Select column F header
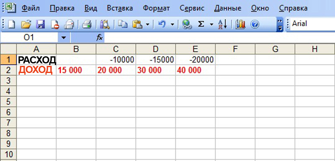 click(235, 49)
